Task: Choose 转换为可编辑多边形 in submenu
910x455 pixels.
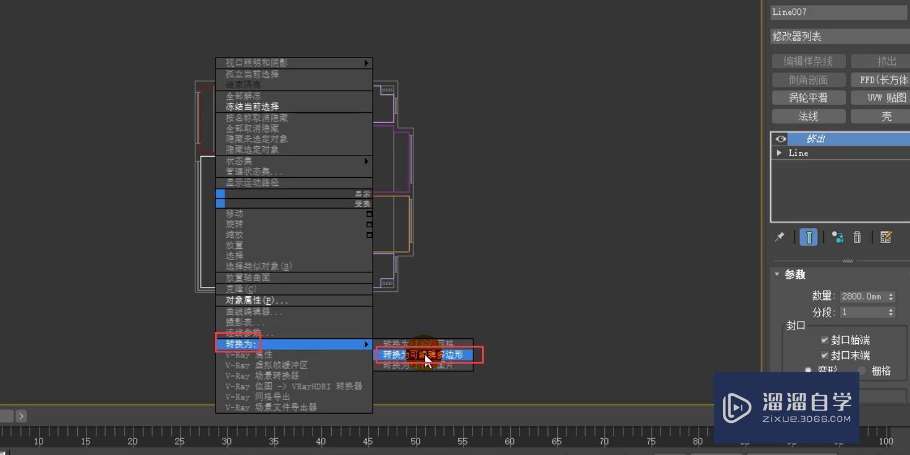Action: pos(424,354)
